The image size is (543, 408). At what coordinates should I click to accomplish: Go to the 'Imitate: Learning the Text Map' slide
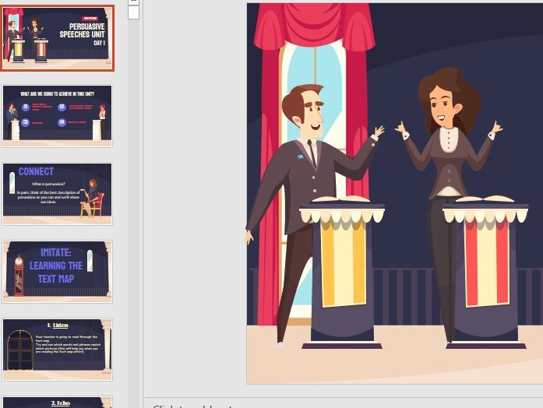point(57,271)
